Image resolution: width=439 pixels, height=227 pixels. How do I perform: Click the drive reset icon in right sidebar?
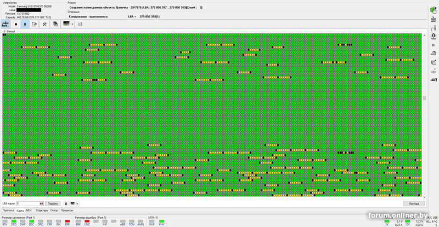coord(434,19)
